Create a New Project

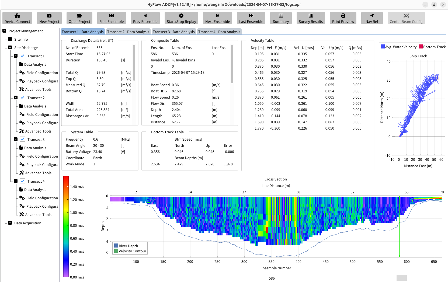[x=49, y=18]
